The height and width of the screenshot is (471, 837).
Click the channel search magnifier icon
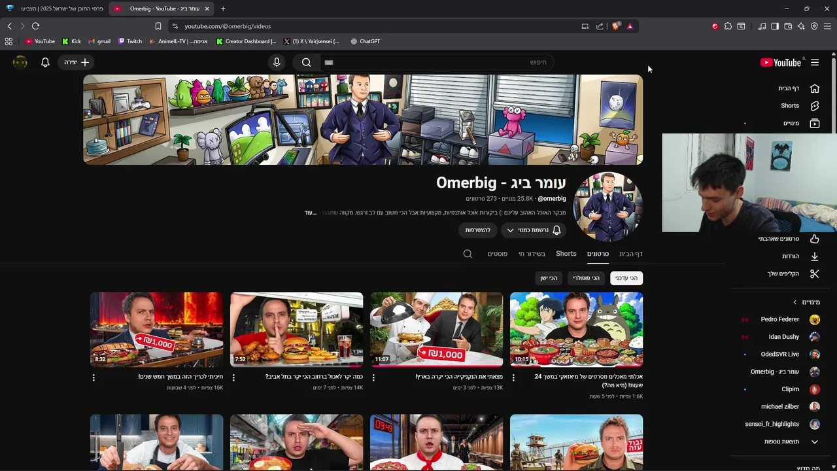(468, 254)
